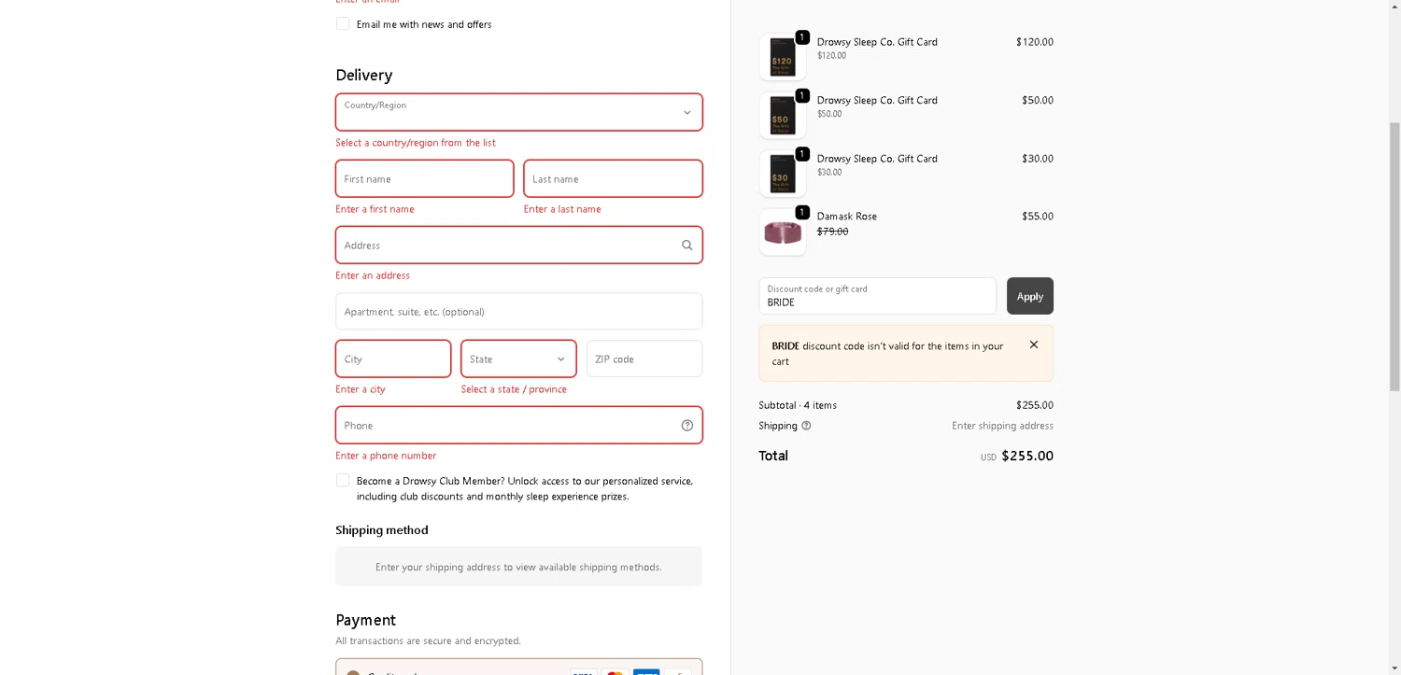Tick the Drowsy Club Member checkbox
This screenshot has width=1401, height=675.
[x=343, y=481]
